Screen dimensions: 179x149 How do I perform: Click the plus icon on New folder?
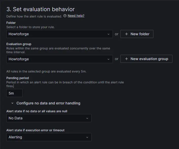point(127,34)
